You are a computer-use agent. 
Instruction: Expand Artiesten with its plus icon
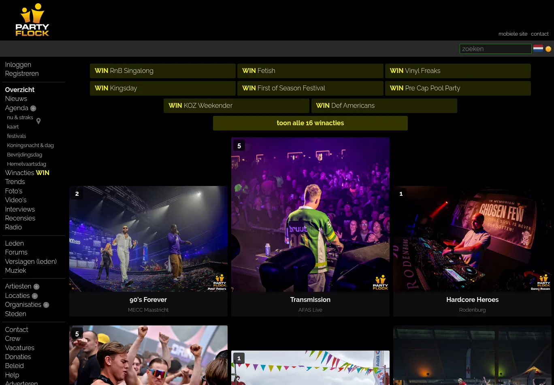[36, 287]
